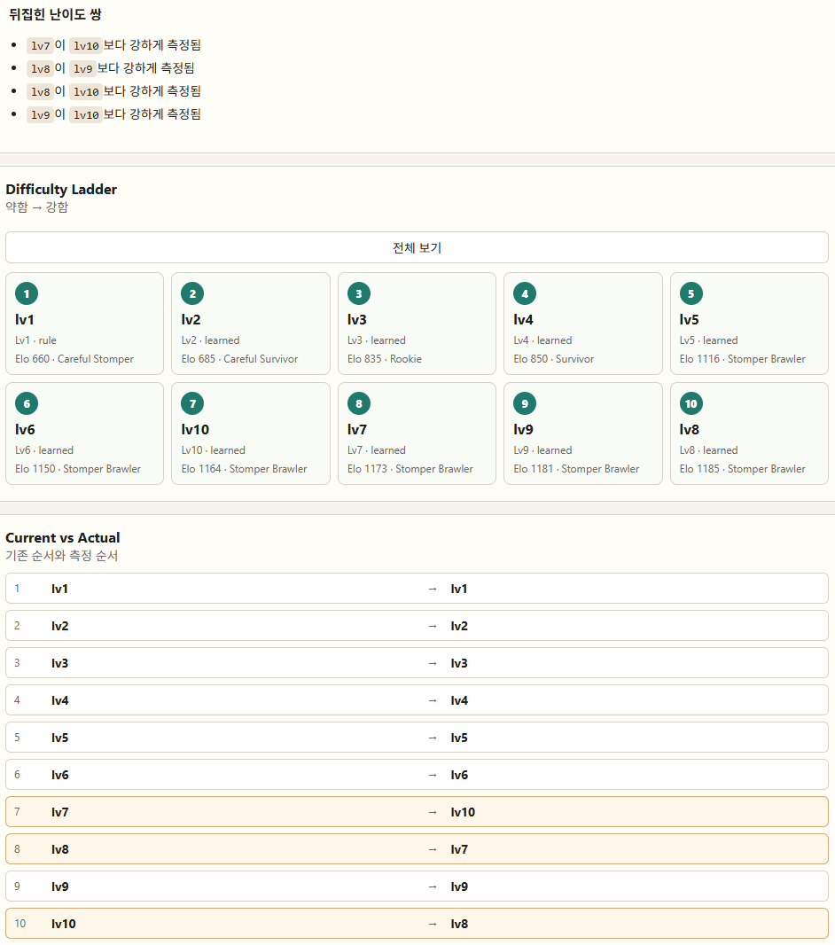The image size is (835, 945).
Task: Click the Lv10 · learned label
Action: tap(214, 450)
